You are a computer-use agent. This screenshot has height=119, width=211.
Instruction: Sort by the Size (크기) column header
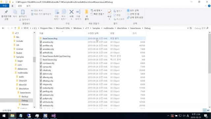pyautogui.click(x=135, y=33)
